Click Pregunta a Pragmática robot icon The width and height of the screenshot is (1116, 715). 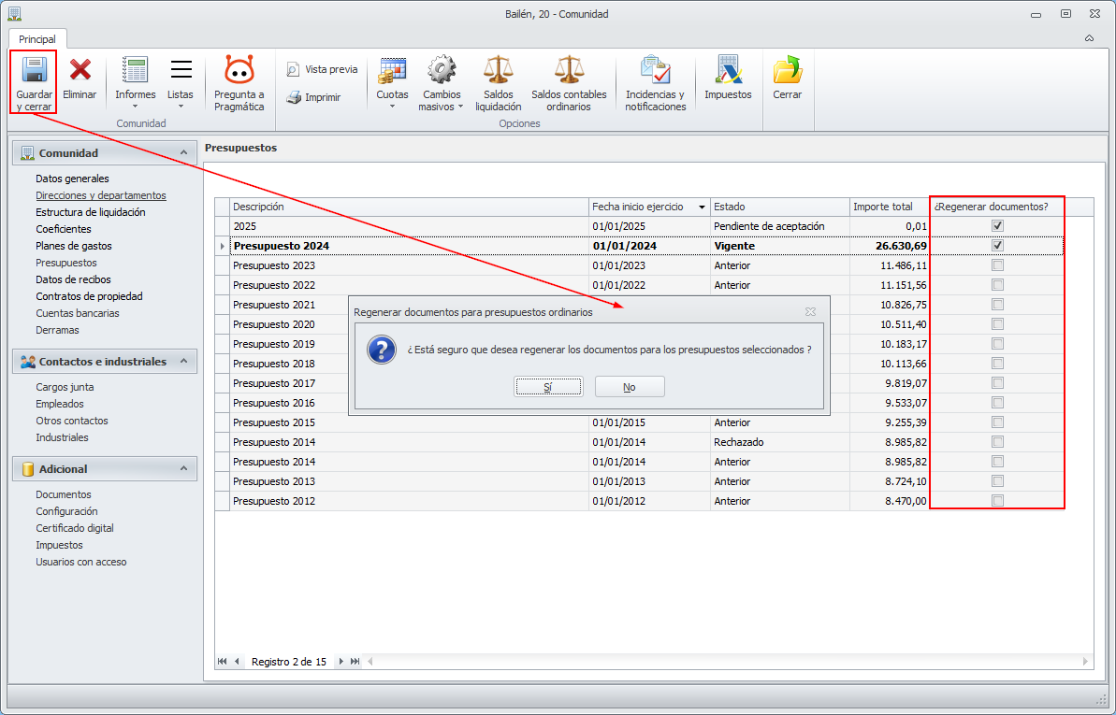pos(239,70)
